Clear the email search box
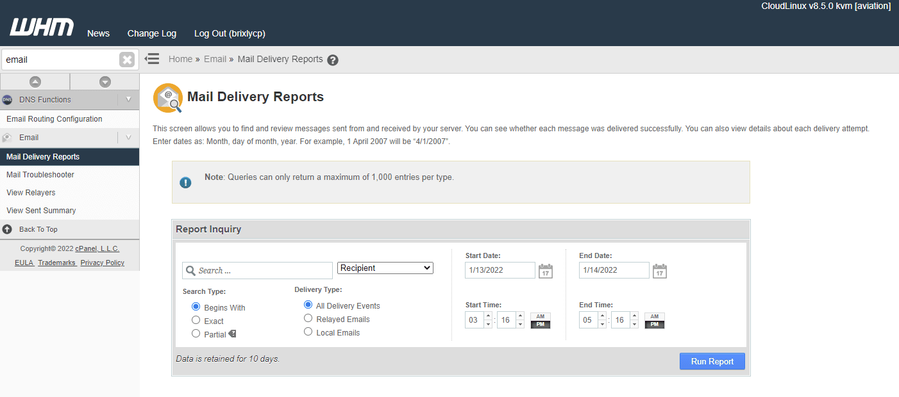The width and height of the screenshot is (899, 397). 127,60
